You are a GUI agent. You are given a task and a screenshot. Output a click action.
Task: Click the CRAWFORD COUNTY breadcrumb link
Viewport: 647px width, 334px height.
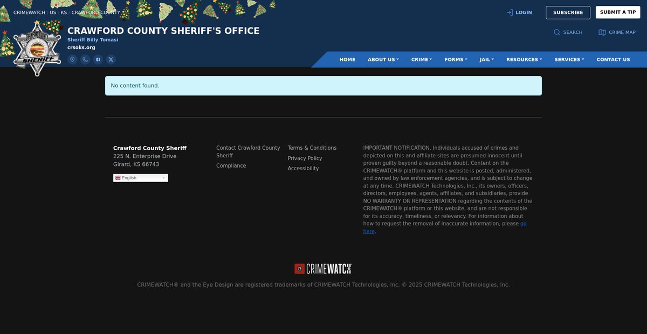coord(95,12)
